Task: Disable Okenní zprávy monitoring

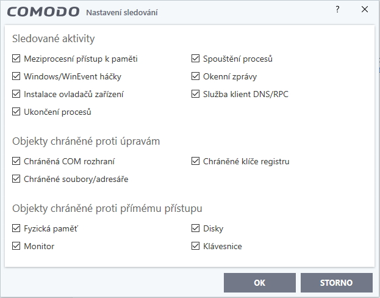Action: click(x=196, y=77)
